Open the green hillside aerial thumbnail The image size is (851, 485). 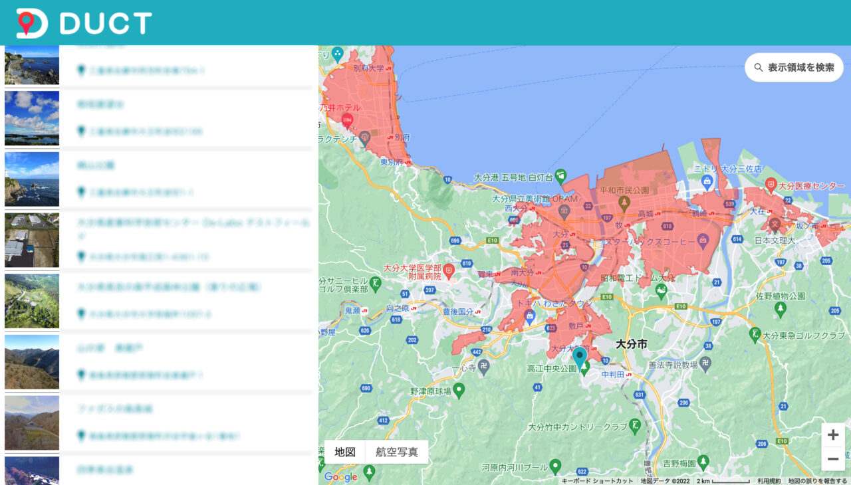tap(32, 301)
